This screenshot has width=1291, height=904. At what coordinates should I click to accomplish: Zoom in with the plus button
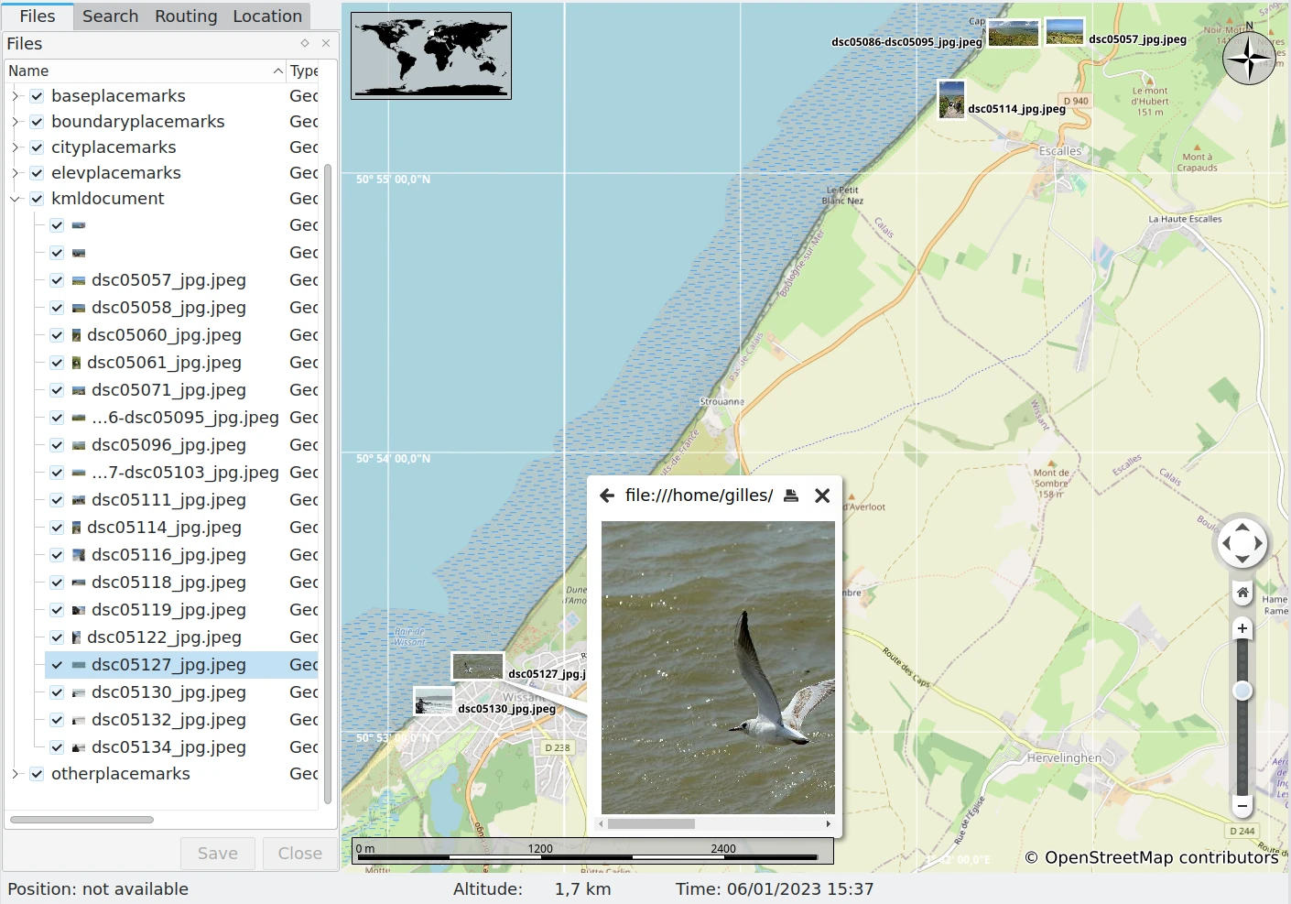coord(1242,628)
